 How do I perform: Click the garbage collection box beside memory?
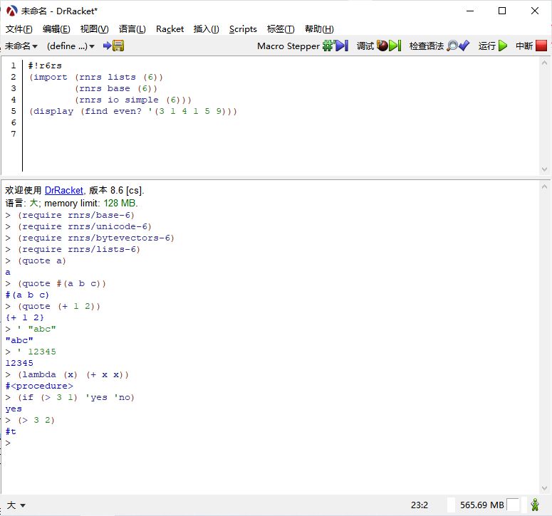coord(513,505)
